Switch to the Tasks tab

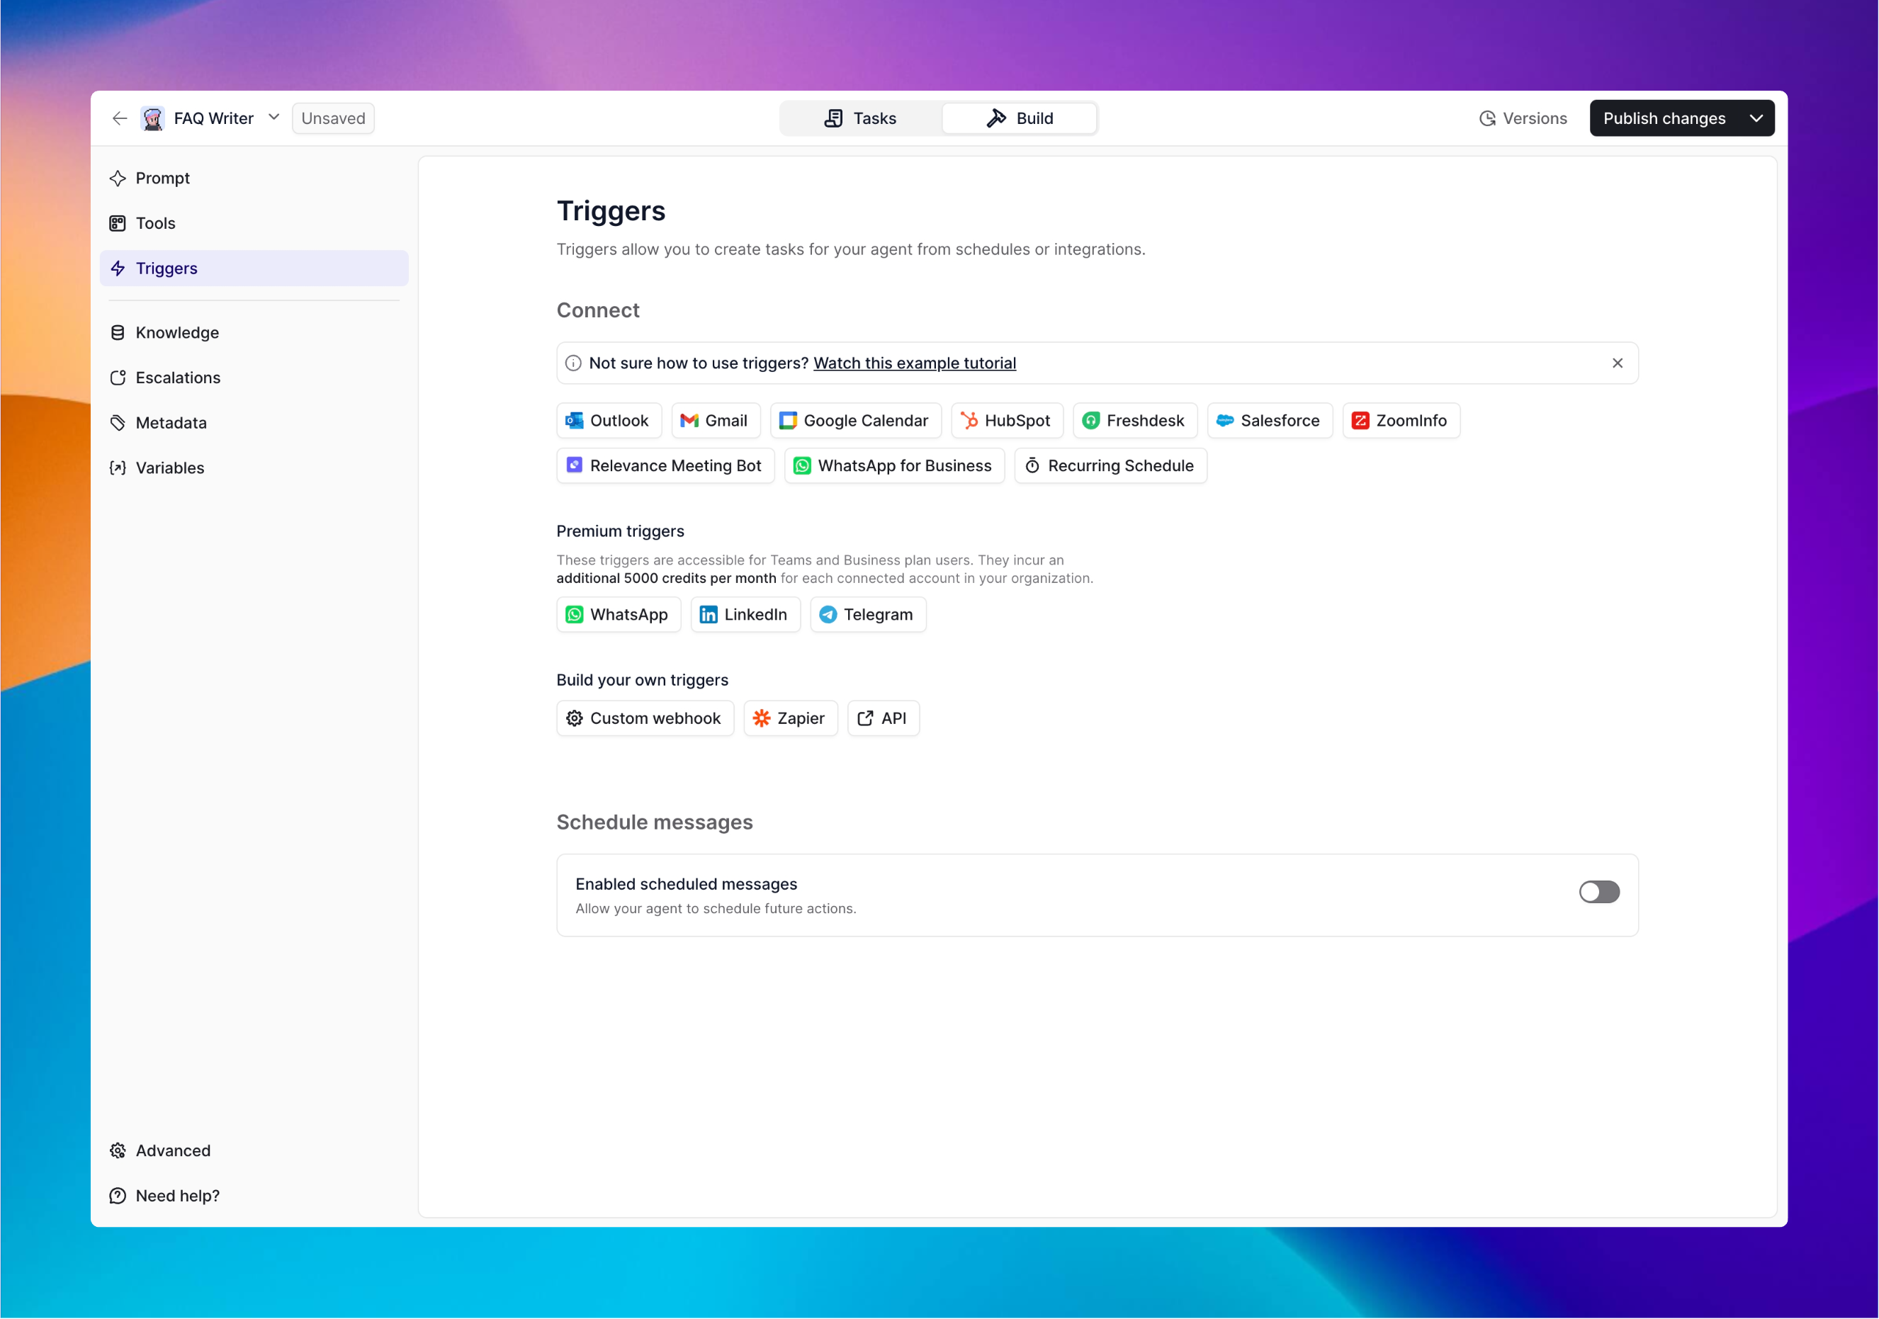(x=860, y=118)
